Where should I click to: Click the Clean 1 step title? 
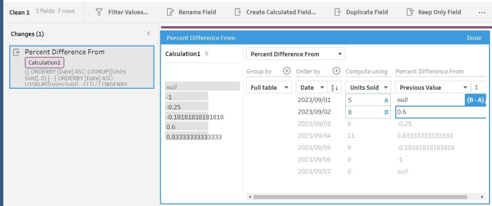point(19,12)
